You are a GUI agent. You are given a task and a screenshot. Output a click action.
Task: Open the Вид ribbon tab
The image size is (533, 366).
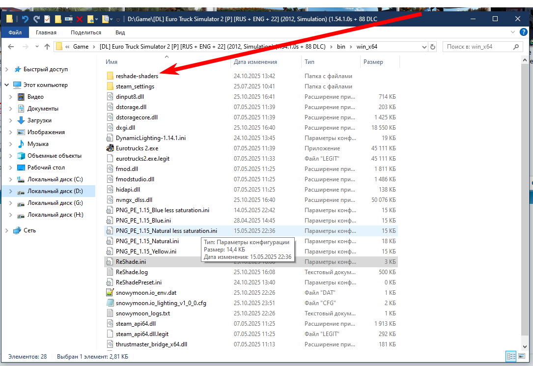pos(120,32)
